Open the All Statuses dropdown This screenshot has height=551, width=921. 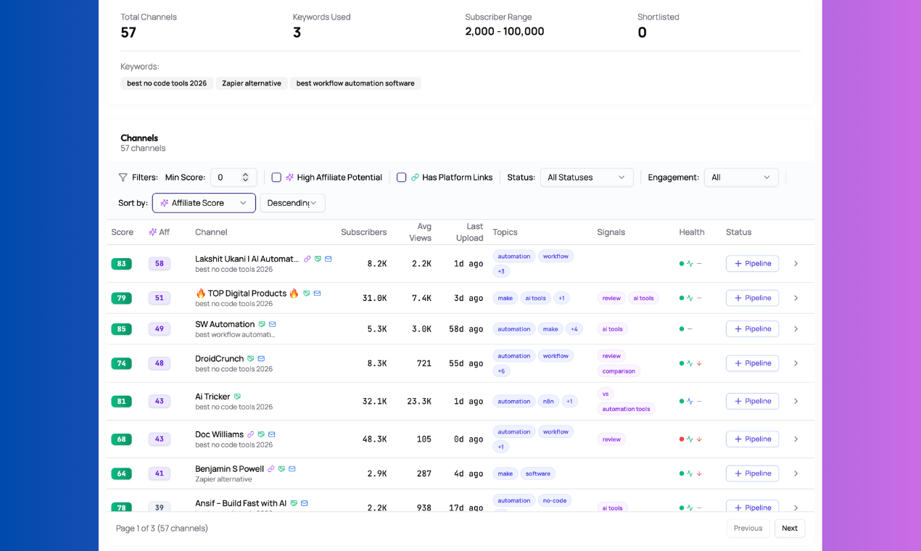pos(587,177)
